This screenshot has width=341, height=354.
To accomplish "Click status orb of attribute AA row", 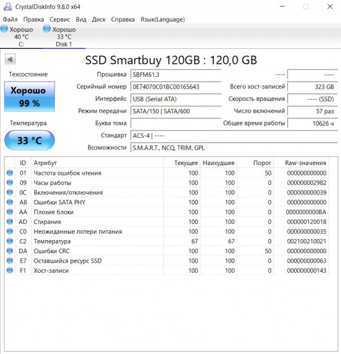I will (10, 212).
